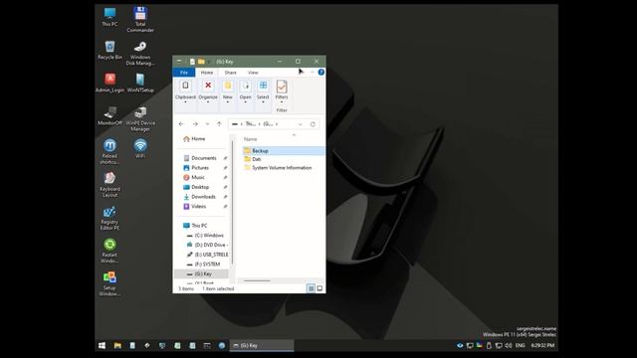Open the Organize ribbon group dropdown
The width and height of the screenshot is (637, 358).
click(x=208, y=92)
